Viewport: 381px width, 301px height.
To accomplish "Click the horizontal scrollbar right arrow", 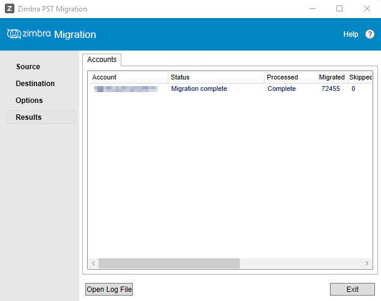I will [x=367, y=263].
